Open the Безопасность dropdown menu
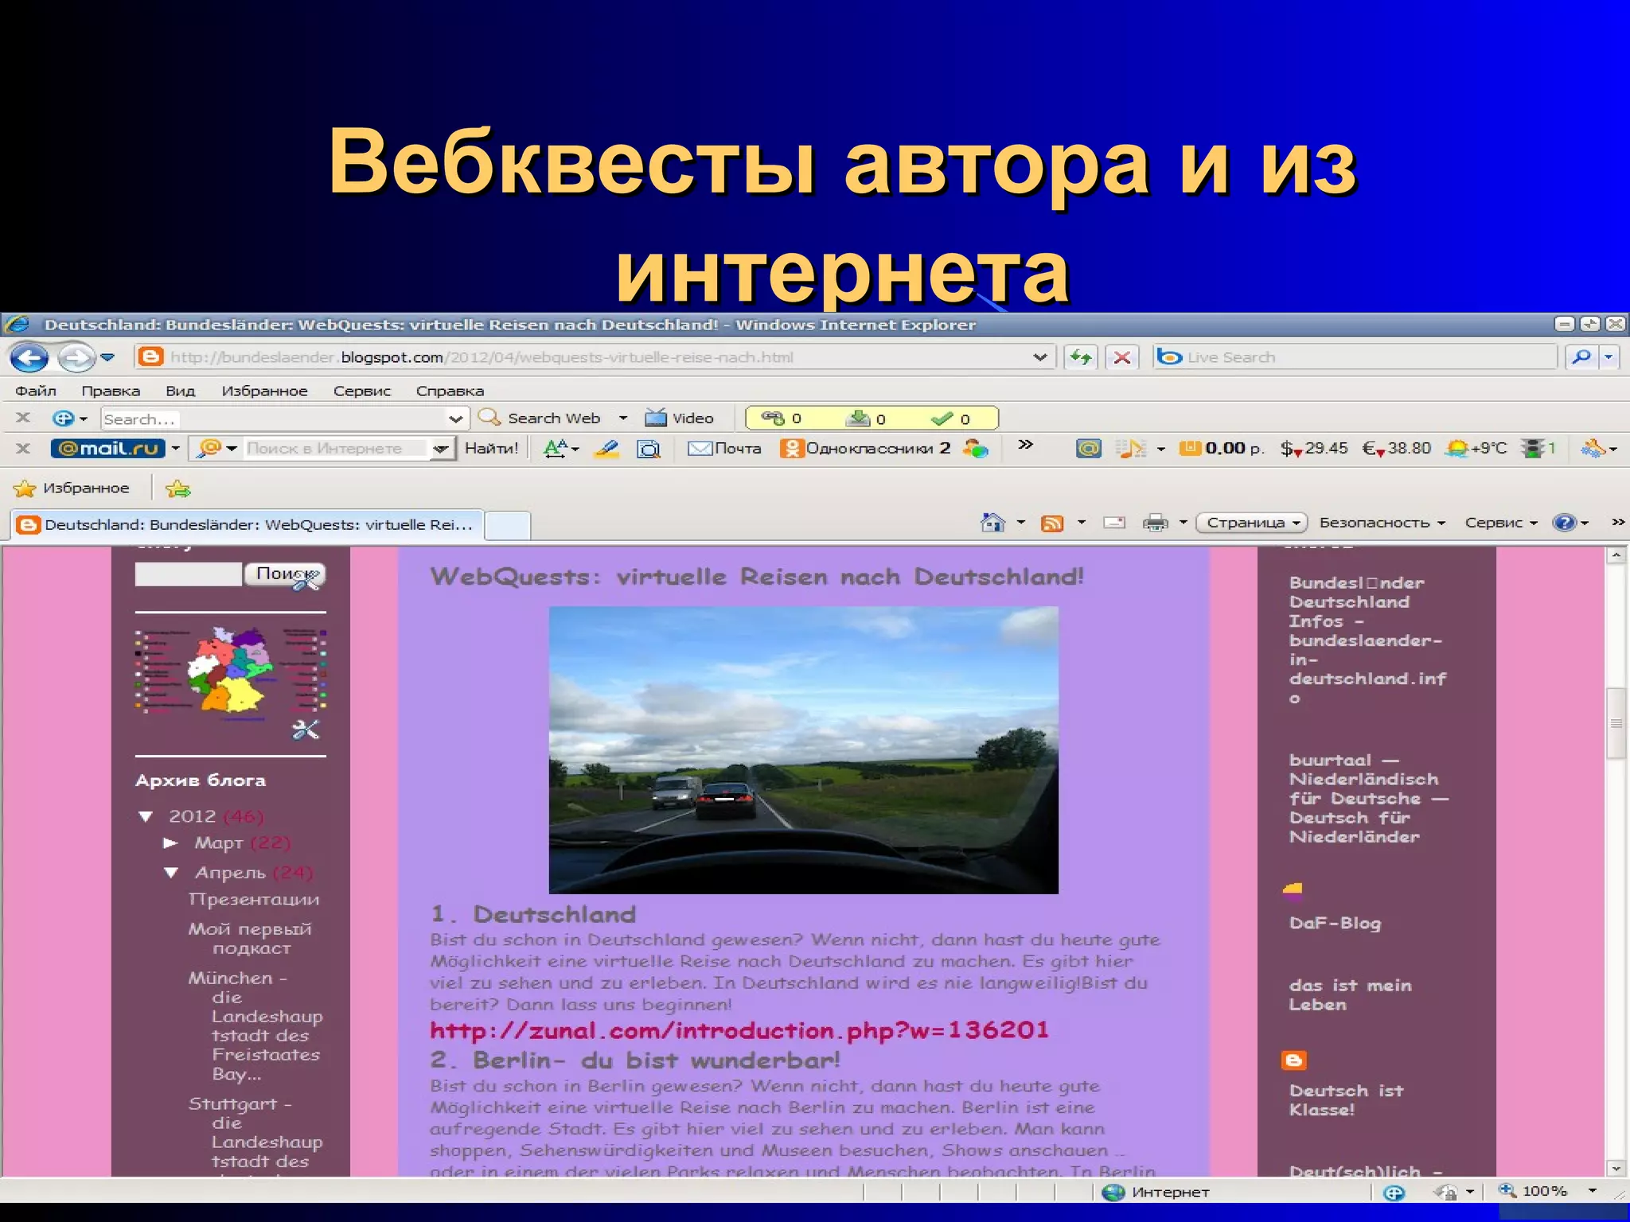Image resolution: width=1630 pixels, height=1222 pixels. (x=1382, y=523)
